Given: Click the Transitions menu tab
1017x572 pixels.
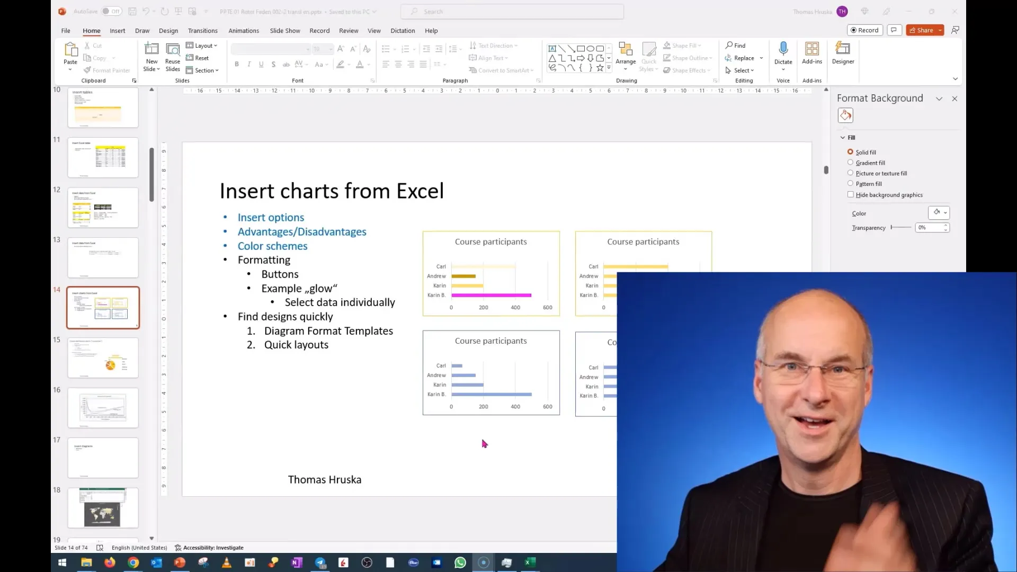Looking at the screenshot, I should coord(202,30).
